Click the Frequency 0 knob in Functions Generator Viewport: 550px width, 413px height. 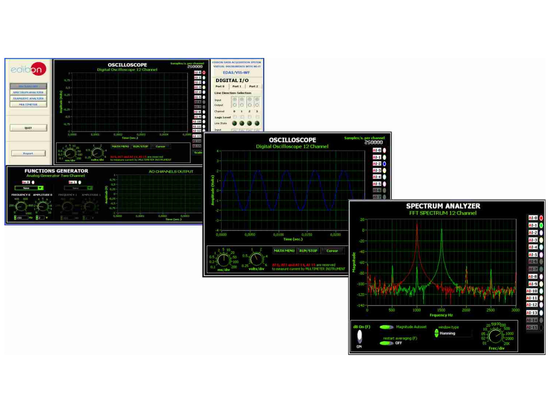coord(21,206)
